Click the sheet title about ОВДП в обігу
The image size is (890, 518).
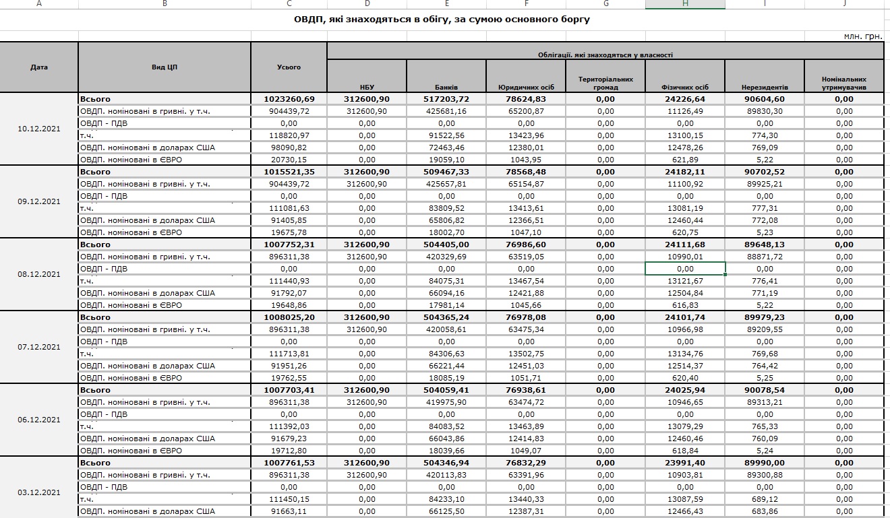click(442, 20)
